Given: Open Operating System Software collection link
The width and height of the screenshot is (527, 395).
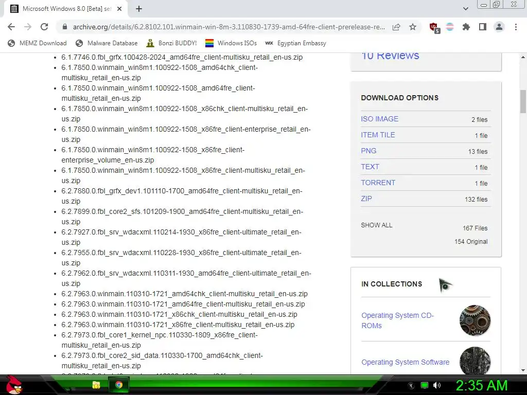Looking at the screenshot, I should [x=406, y=362].
